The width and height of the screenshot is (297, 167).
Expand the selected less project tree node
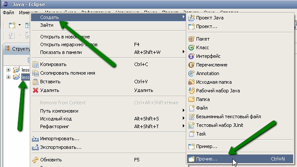point(8,77)
